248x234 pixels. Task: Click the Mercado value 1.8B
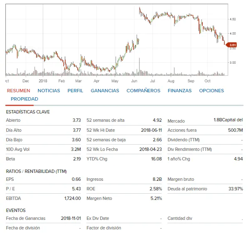click(x=218, y=120)
